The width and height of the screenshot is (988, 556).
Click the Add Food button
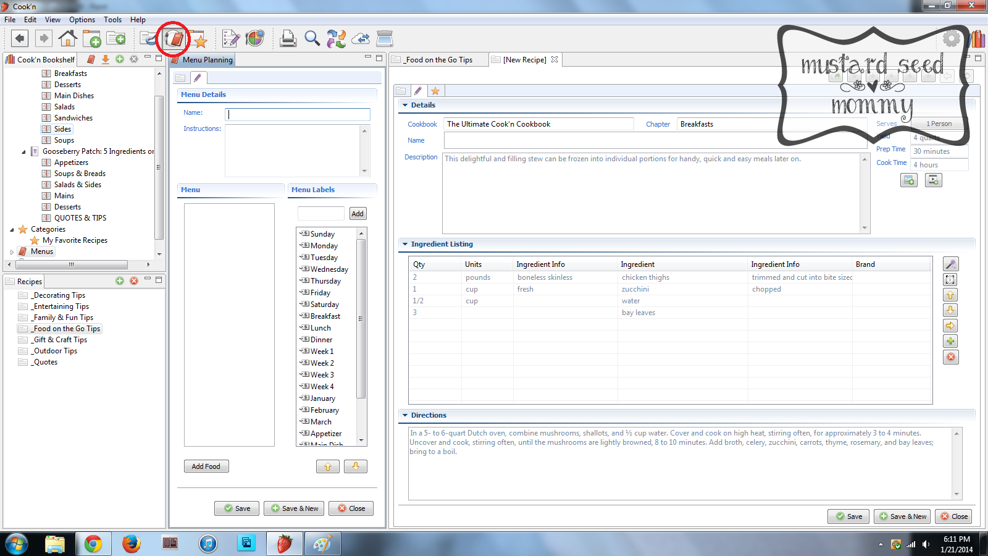[x=206, y=466]
